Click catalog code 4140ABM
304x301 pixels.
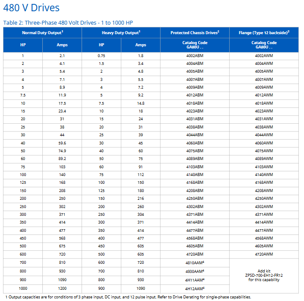[194, 174]
